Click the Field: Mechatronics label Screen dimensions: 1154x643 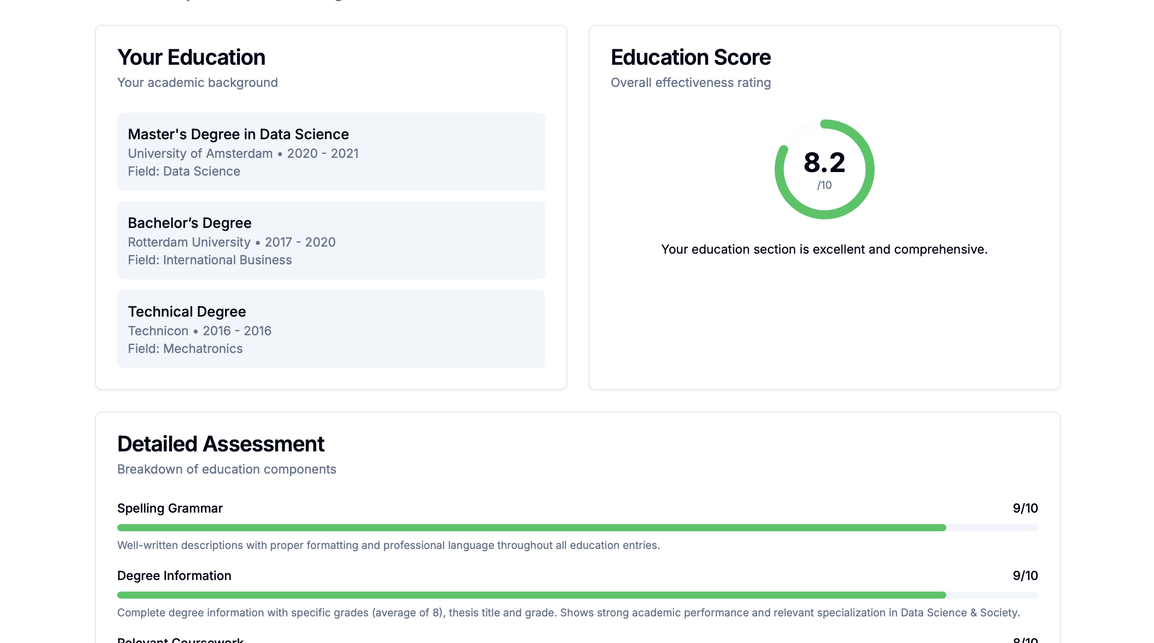click(x=186, y=348)
